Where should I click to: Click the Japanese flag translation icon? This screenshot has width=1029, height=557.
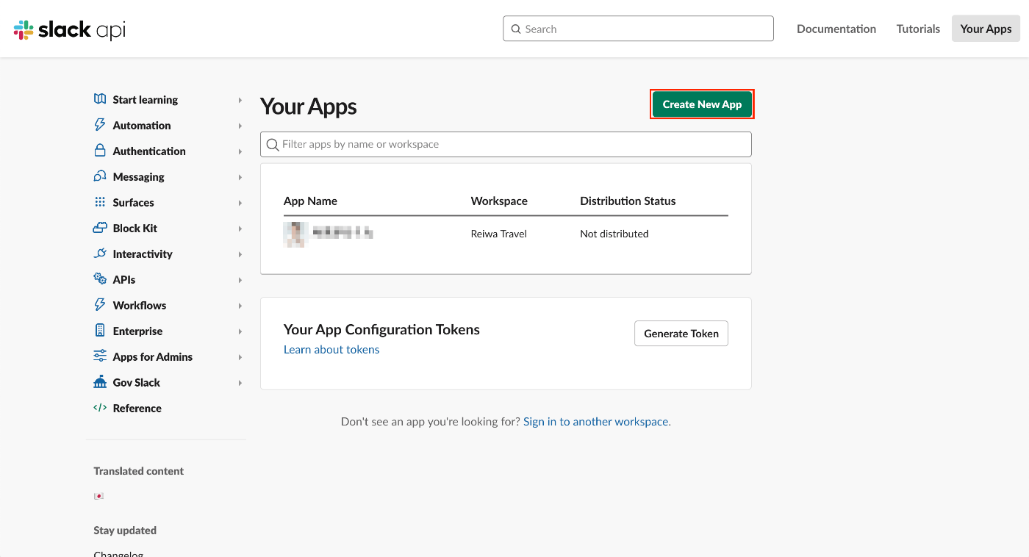(98, 496)
